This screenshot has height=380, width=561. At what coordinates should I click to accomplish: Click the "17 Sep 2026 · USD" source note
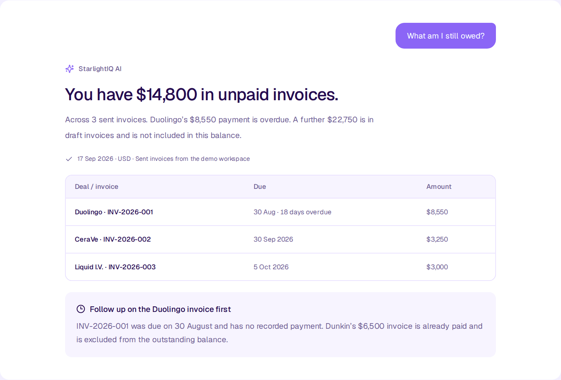pyautogui.click(x=163, y=159)
